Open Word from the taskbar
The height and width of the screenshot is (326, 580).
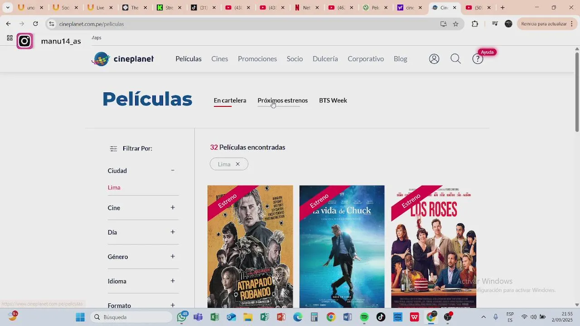348,317
